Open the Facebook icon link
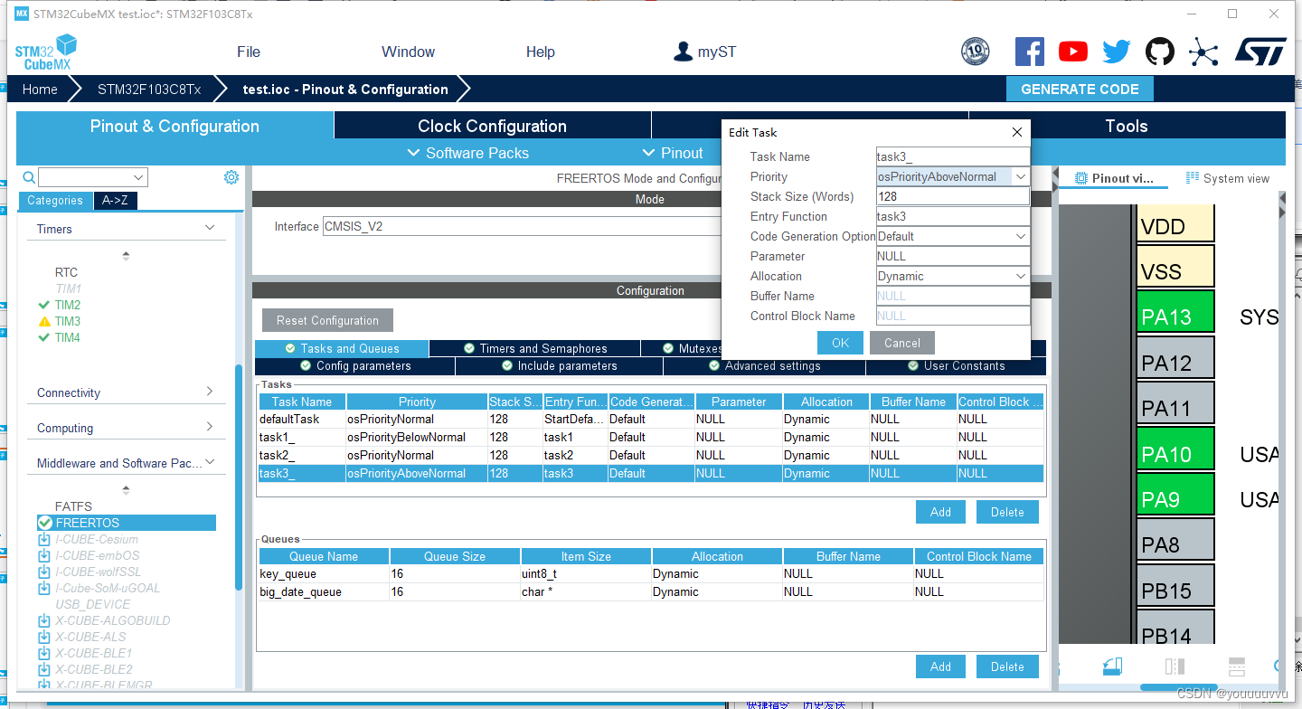The width and height of the screenshot is (1302, 709). click(1030, 52)
